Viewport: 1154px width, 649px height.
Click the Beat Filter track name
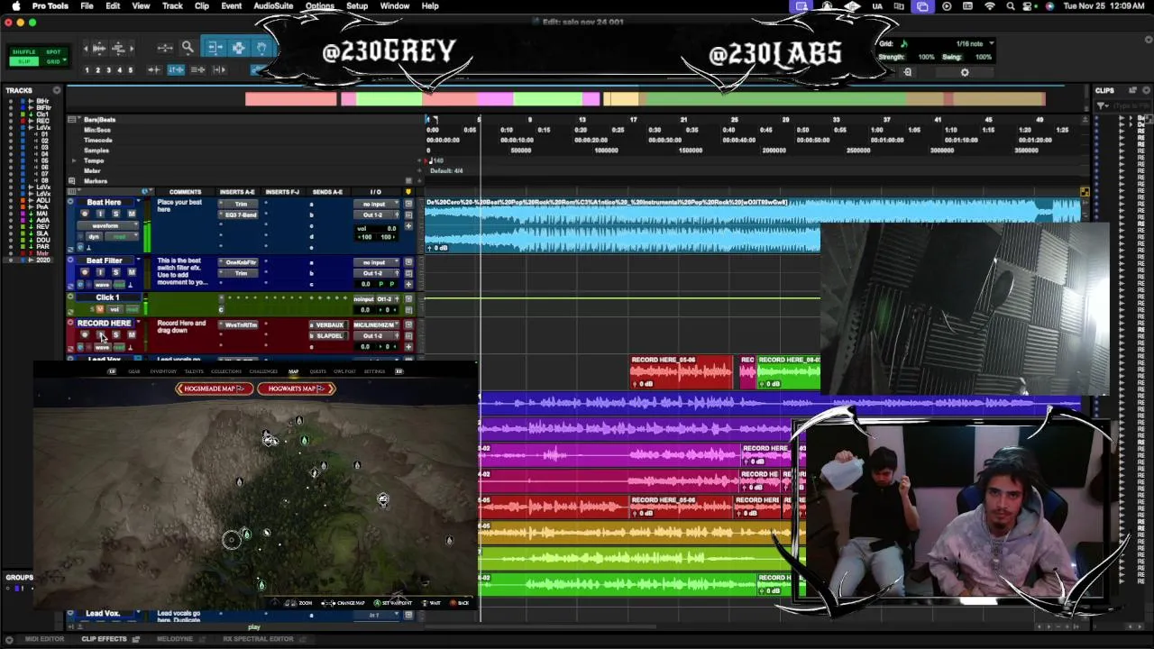[x=104, y=261]
